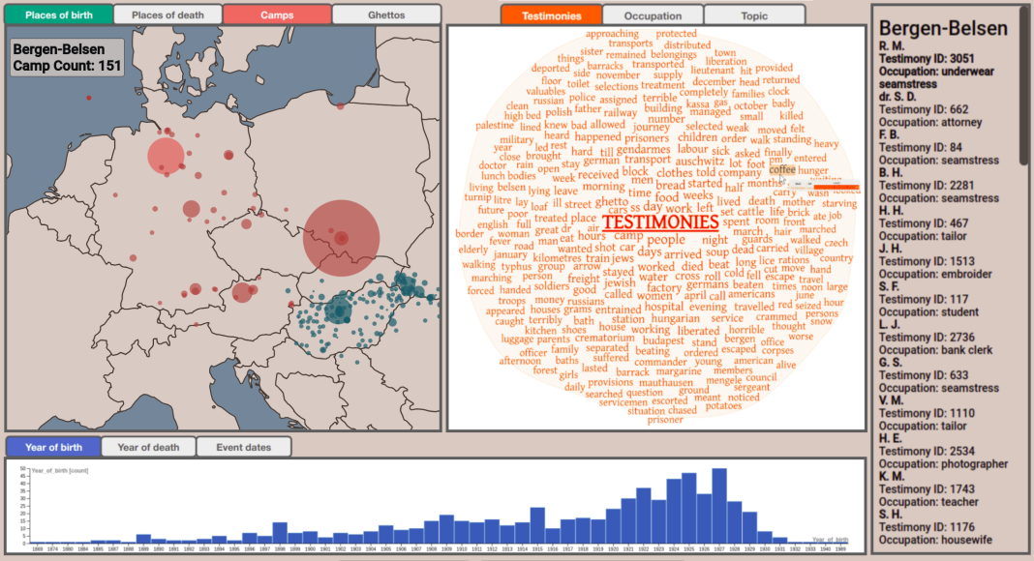Select Testimony ID: 2534 entry

pos(926,451)
